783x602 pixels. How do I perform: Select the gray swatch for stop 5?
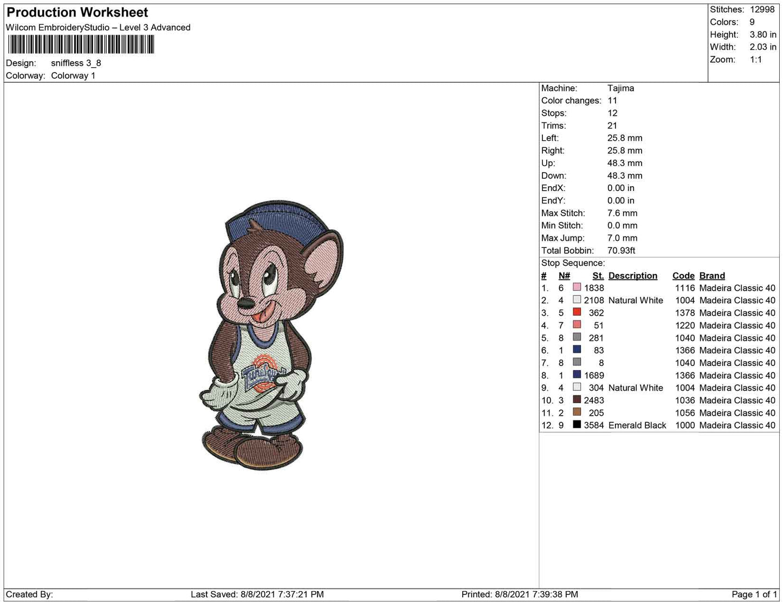coord(577,337)
